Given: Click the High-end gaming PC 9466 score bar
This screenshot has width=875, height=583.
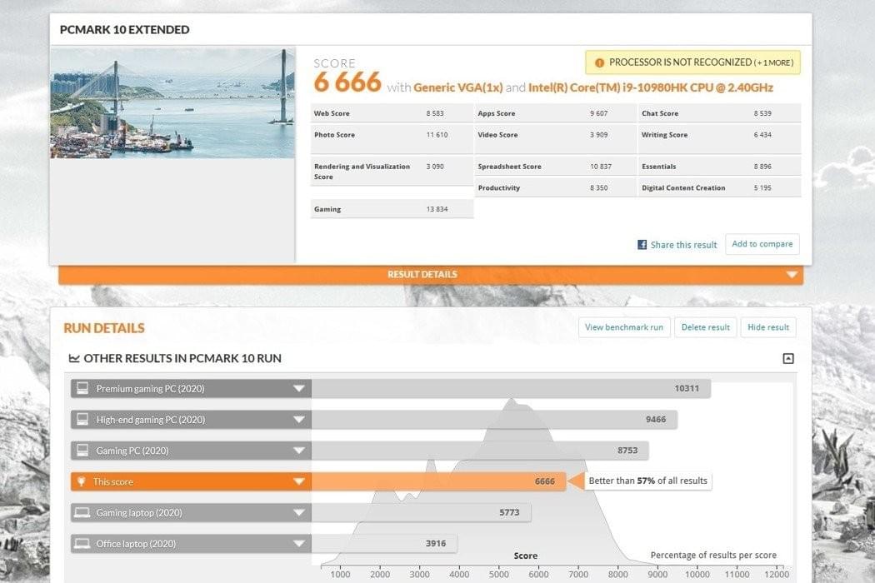Looking at the screenshot, I should 494,420.
